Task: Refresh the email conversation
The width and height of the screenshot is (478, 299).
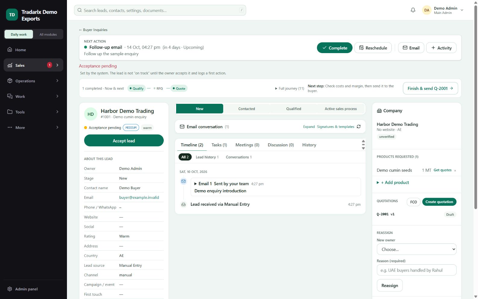Action: coord(359,127)
